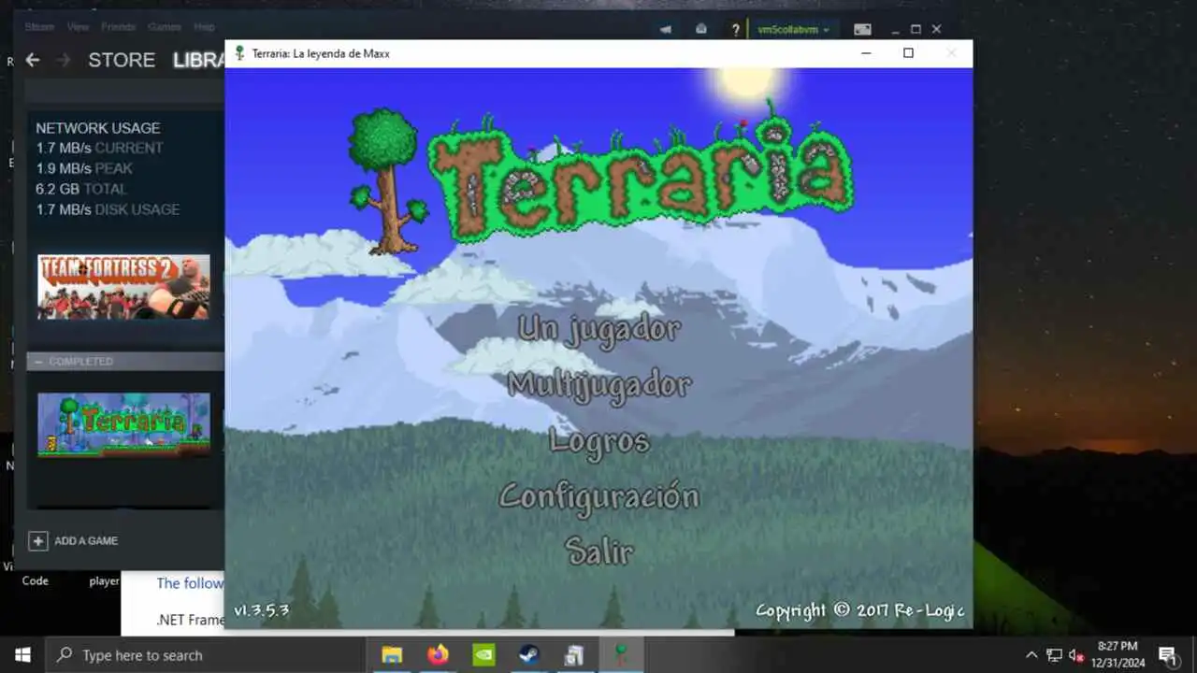The image size is (1197, 673).
Task: Switch to Terraria via its taskbar icon
Action: coord(621,655)
